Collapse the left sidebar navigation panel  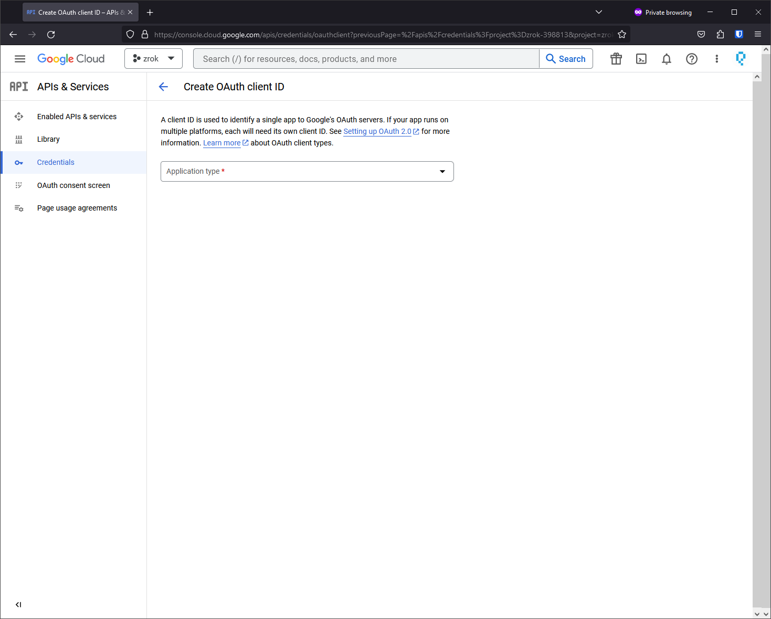click(x=18, y=604)
